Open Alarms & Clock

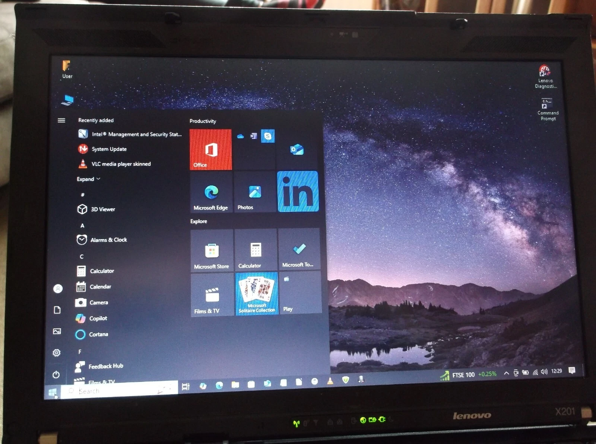102,240
